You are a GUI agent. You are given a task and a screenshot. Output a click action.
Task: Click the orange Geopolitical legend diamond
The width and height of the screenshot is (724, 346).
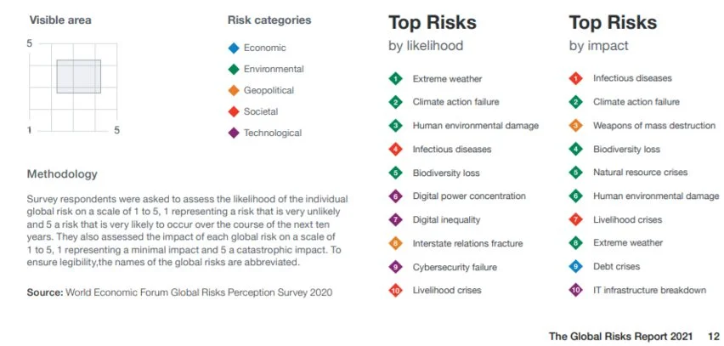233,90
